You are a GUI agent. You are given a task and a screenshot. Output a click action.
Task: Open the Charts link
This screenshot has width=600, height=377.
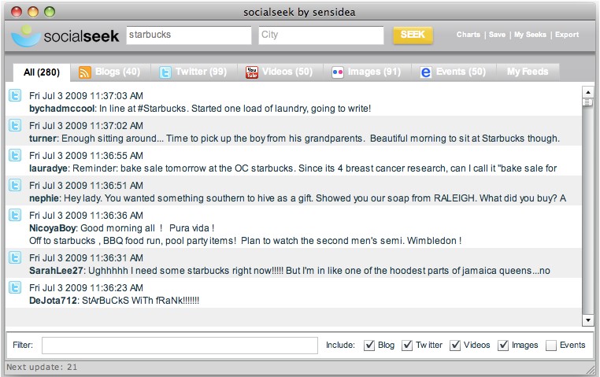tap(468, 35)
